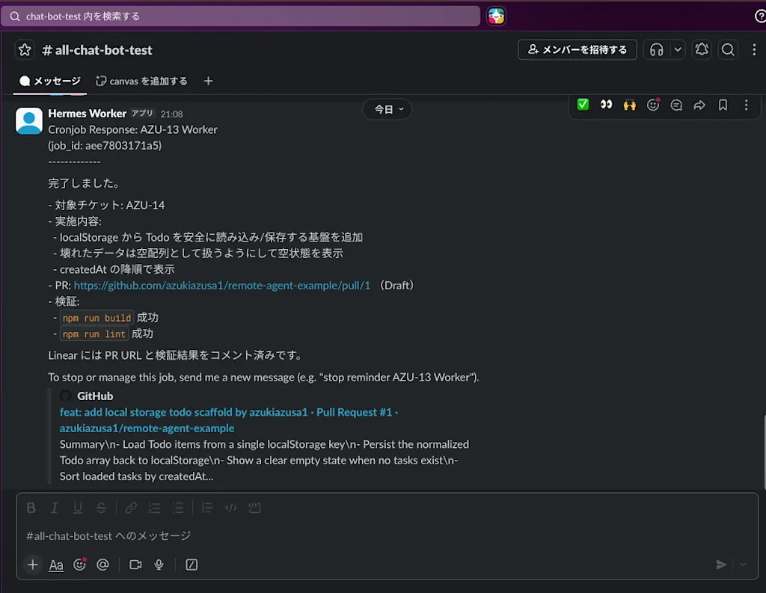
Task: Click the npm run build code snippet
Action: click(x=96, y=318)
